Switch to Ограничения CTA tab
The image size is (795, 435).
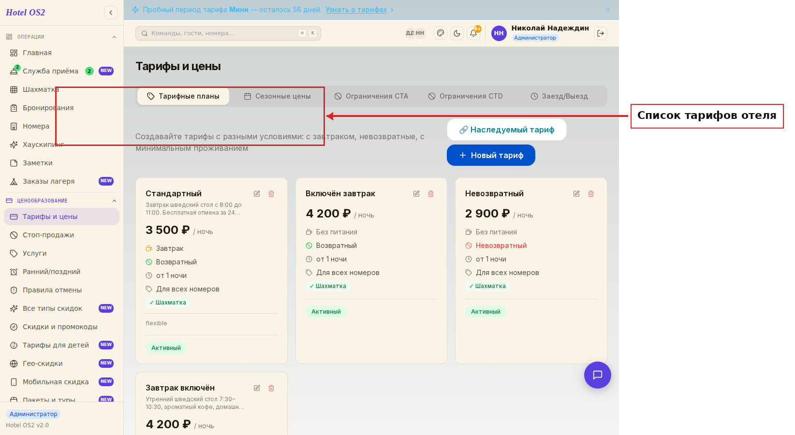pos(371,96)
